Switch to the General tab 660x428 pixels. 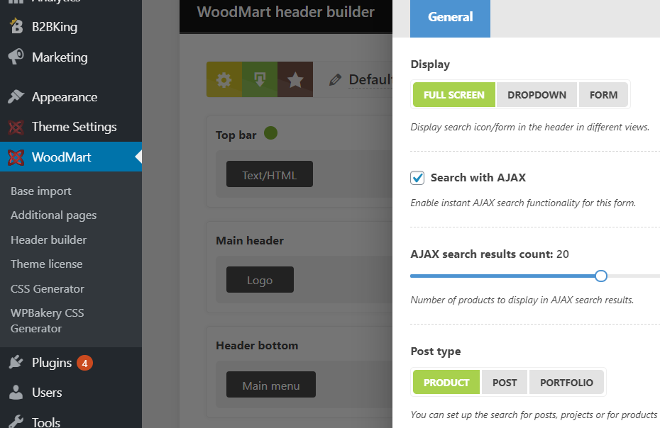coord(450,17)
